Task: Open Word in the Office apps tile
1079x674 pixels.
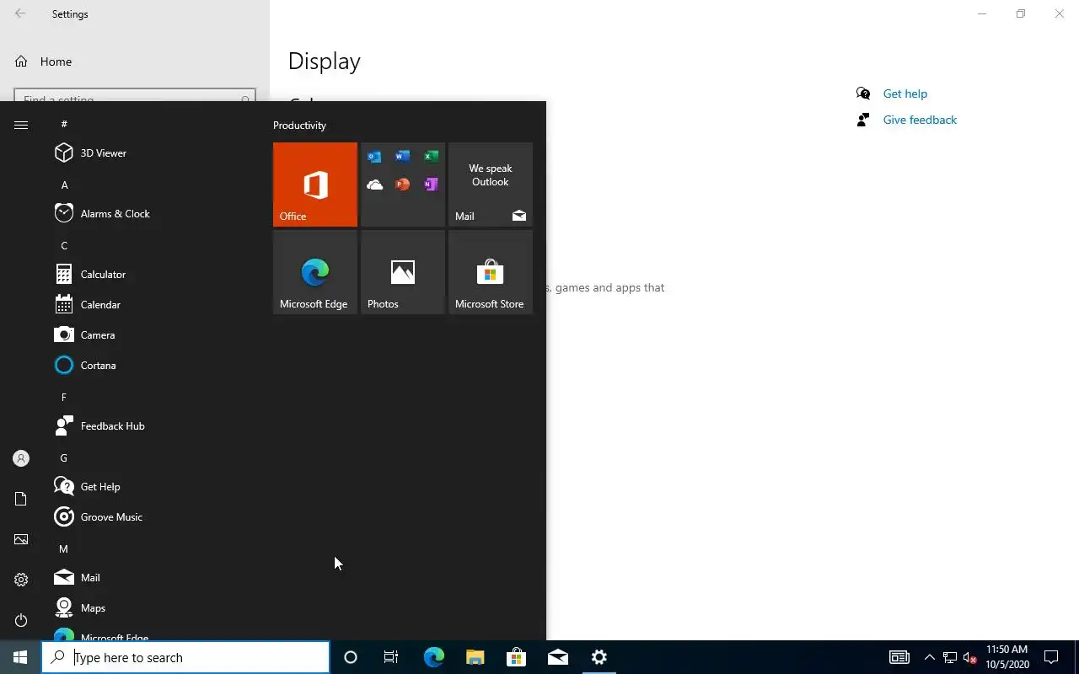Action: coord(403,157)
